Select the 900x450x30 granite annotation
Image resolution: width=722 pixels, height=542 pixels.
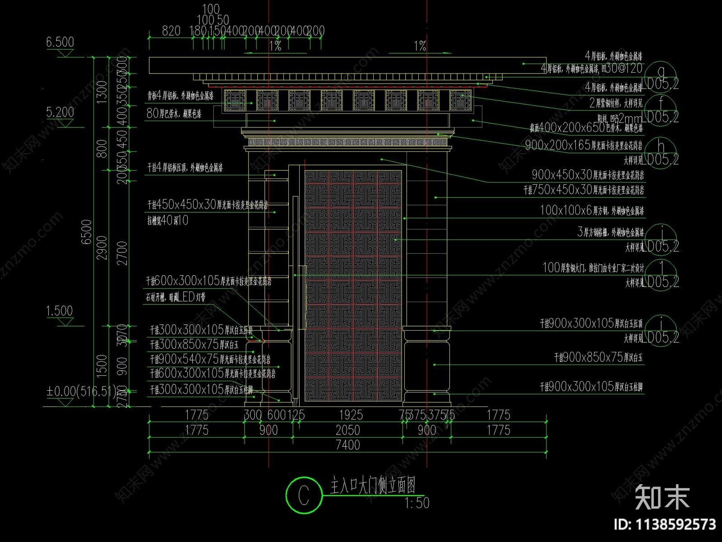coord(588,174)
